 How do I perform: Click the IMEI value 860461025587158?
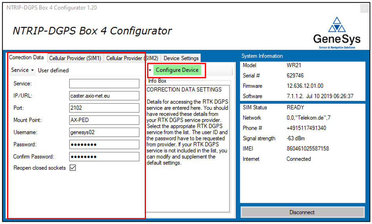[308, 149]
